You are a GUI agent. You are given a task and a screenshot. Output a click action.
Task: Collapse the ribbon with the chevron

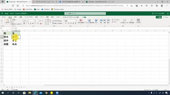pyautogui.click(x=169, y=26)
